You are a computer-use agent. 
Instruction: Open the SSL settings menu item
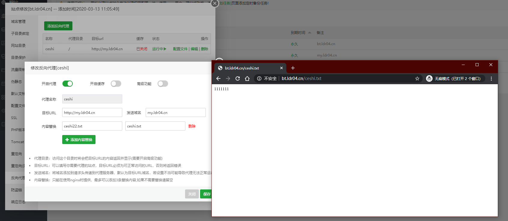click(x=14, y=118)
